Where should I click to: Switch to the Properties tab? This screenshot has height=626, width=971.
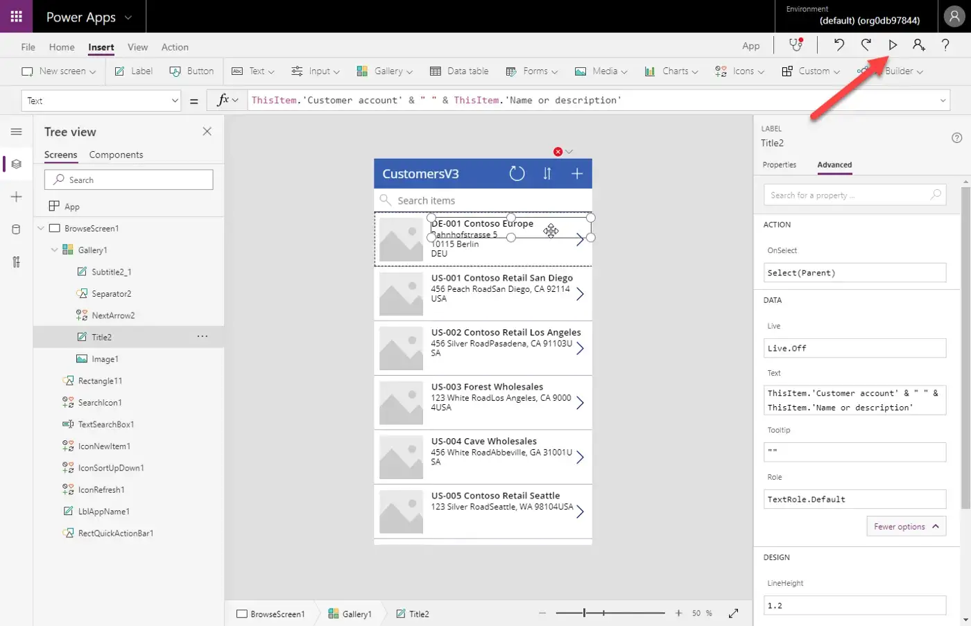[x=780, y=165]
